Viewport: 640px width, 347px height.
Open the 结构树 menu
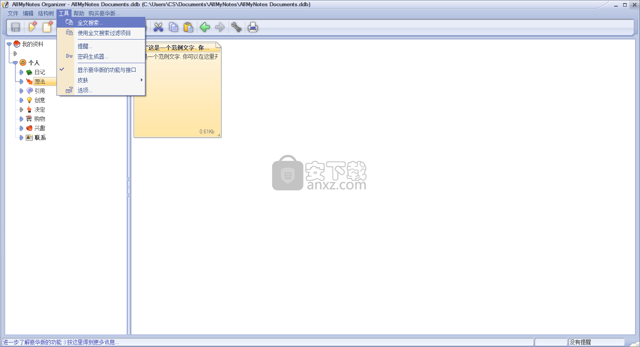coord(46,13)
